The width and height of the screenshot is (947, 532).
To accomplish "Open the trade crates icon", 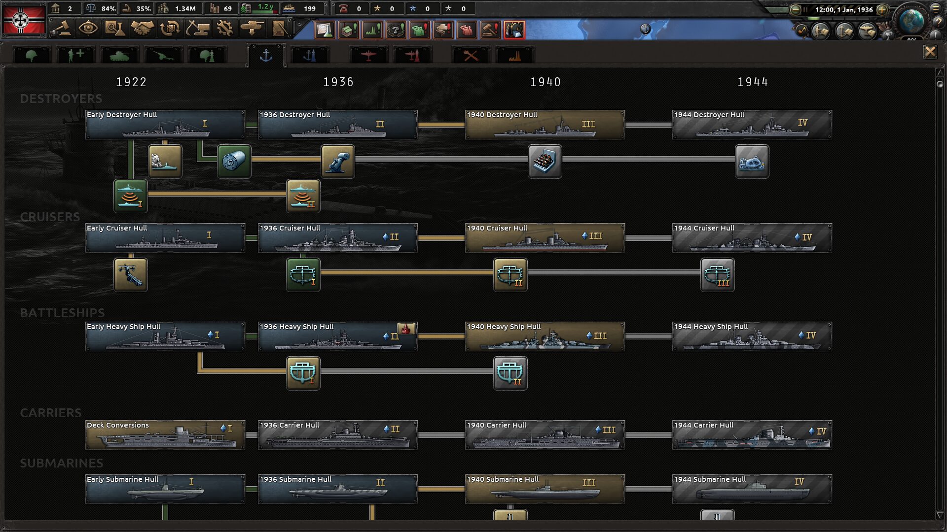I will [170, 29].
